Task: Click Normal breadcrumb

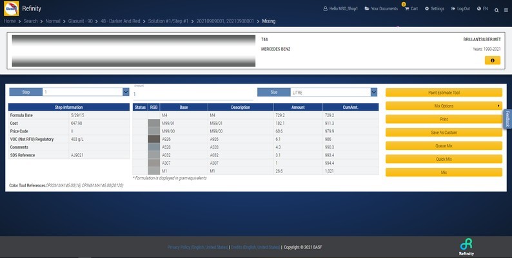Action: point(53,21)
